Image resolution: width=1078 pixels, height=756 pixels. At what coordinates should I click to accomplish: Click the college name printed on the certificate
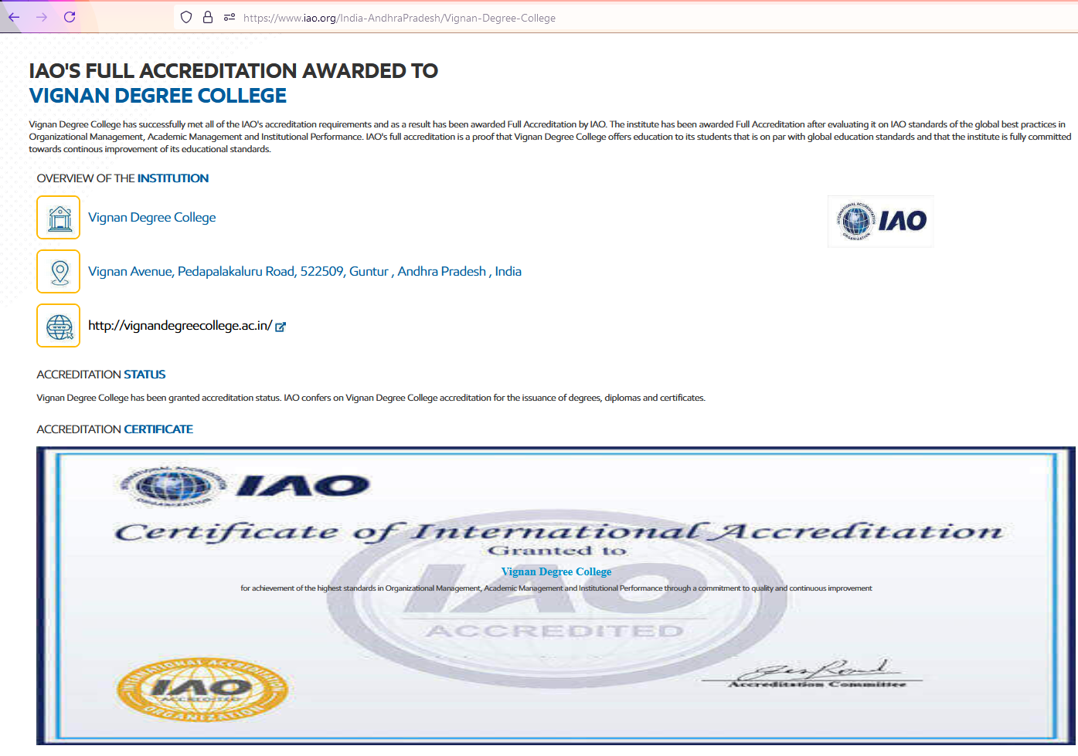(556, 571)
